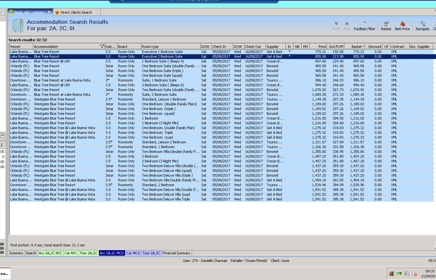Image resolution: width=436 pixels, height=280 pixels.
Task: Select the Two Bedroom Deluxe Villa Quad row
Action: tap(221, 194)
